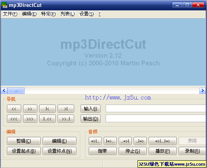
Task: Click into the input field beside 输入(I)
Action: click(156, 108)
